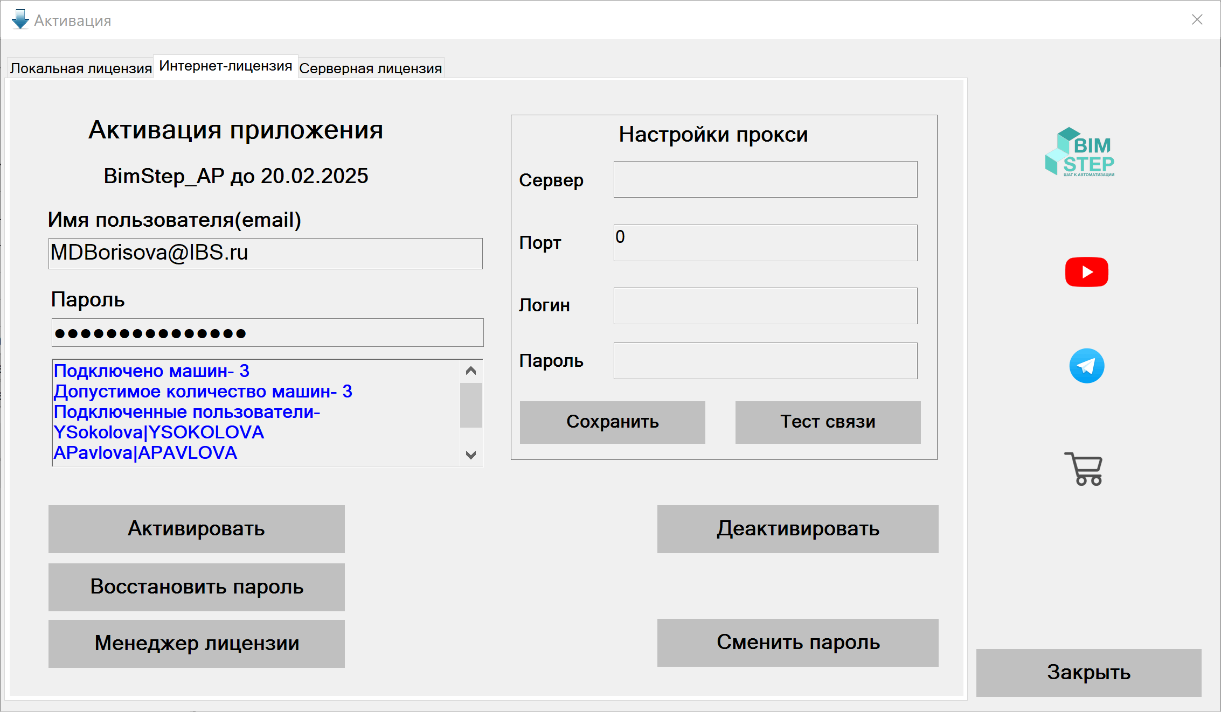Click the Активировать button
This screenshot has height=712, width=1221.
(197, 529)
